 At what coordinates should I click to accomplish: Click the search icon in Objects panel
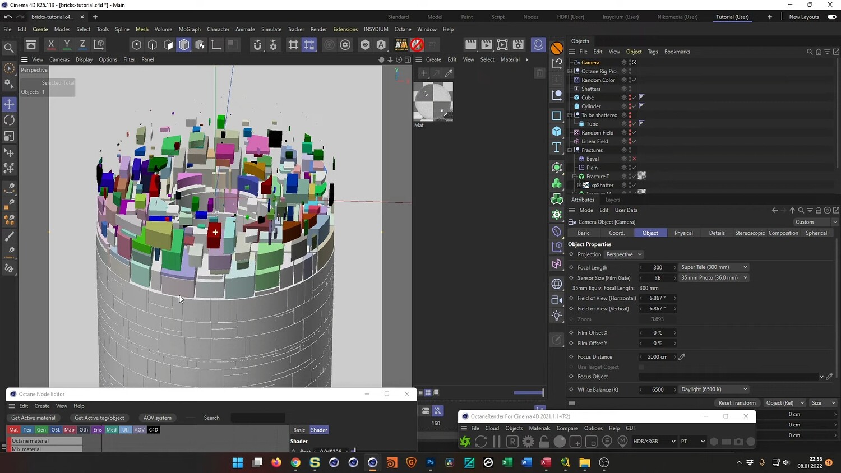(810, 52)
